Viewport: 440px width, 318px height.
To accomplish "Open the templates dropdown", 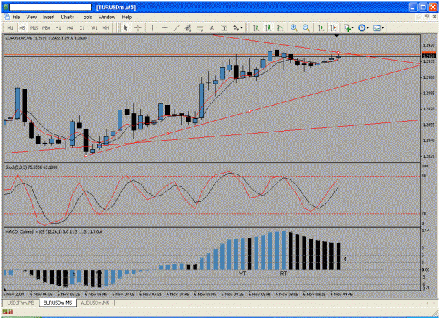I will (378, 27).
